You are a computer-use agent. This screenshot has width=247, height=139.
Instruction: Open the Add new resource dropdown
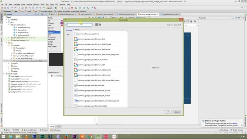pos(174,25)
